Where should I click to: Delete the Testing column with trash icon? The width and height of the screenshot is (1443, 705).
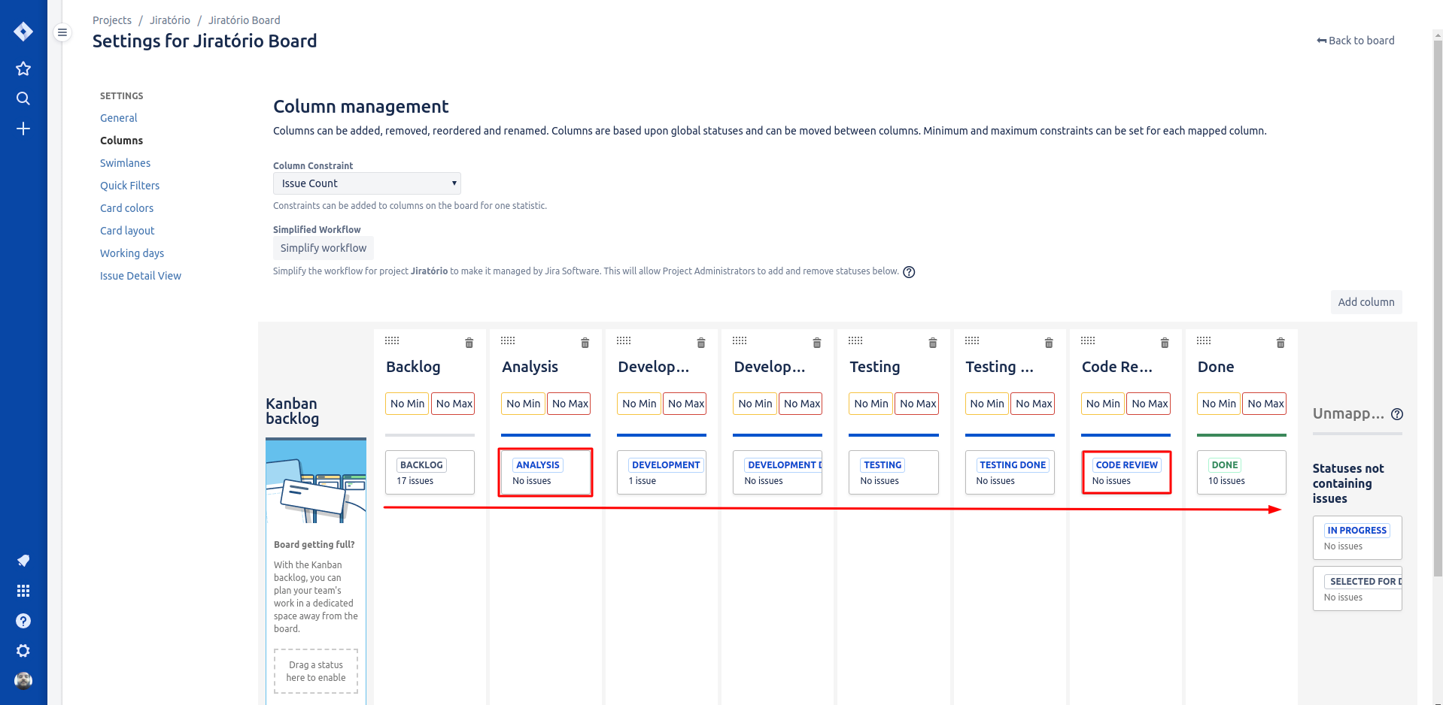(932, 343)
